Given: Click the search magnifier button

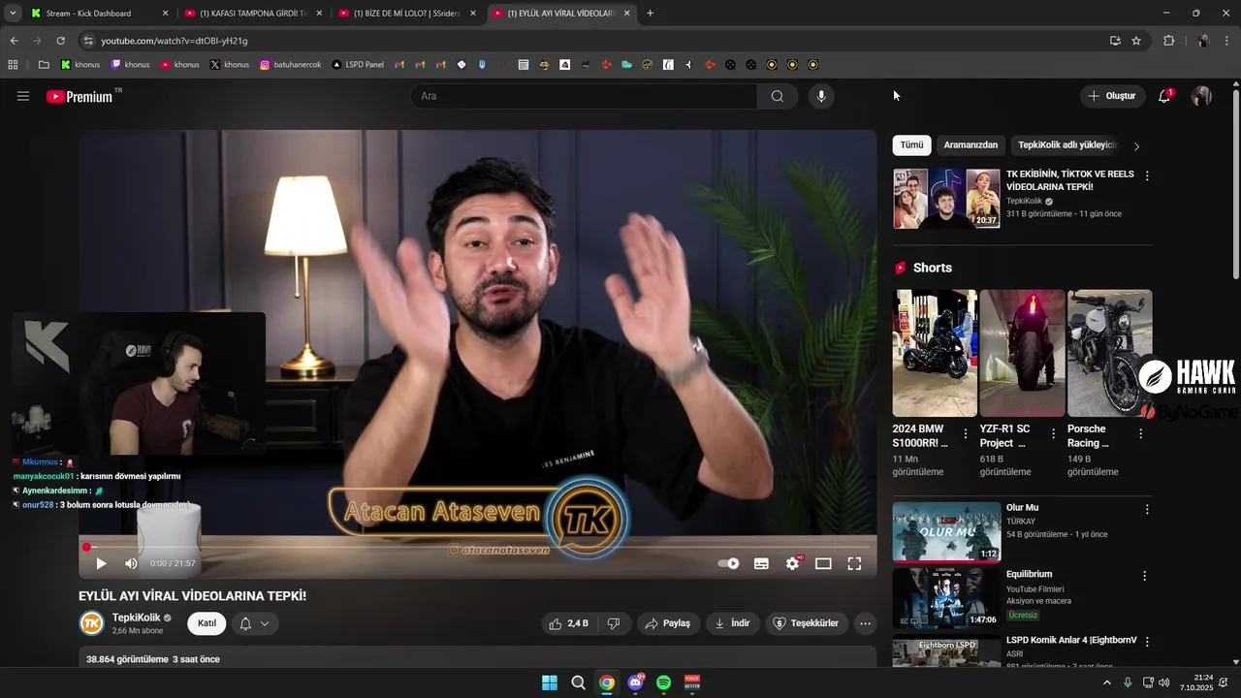Looking at the screenshot, I should click(x=778, y=96).
